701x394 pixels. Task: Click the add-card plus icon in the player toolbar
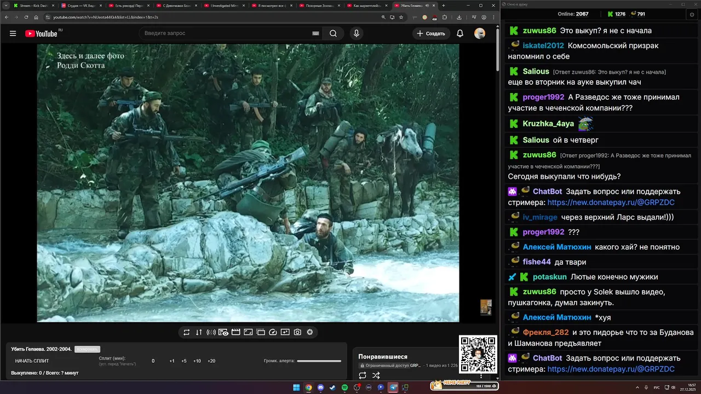[x=285, y=332]
